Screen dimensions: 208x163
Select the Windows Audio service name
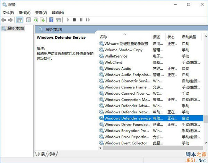click(x=118, y=68)
